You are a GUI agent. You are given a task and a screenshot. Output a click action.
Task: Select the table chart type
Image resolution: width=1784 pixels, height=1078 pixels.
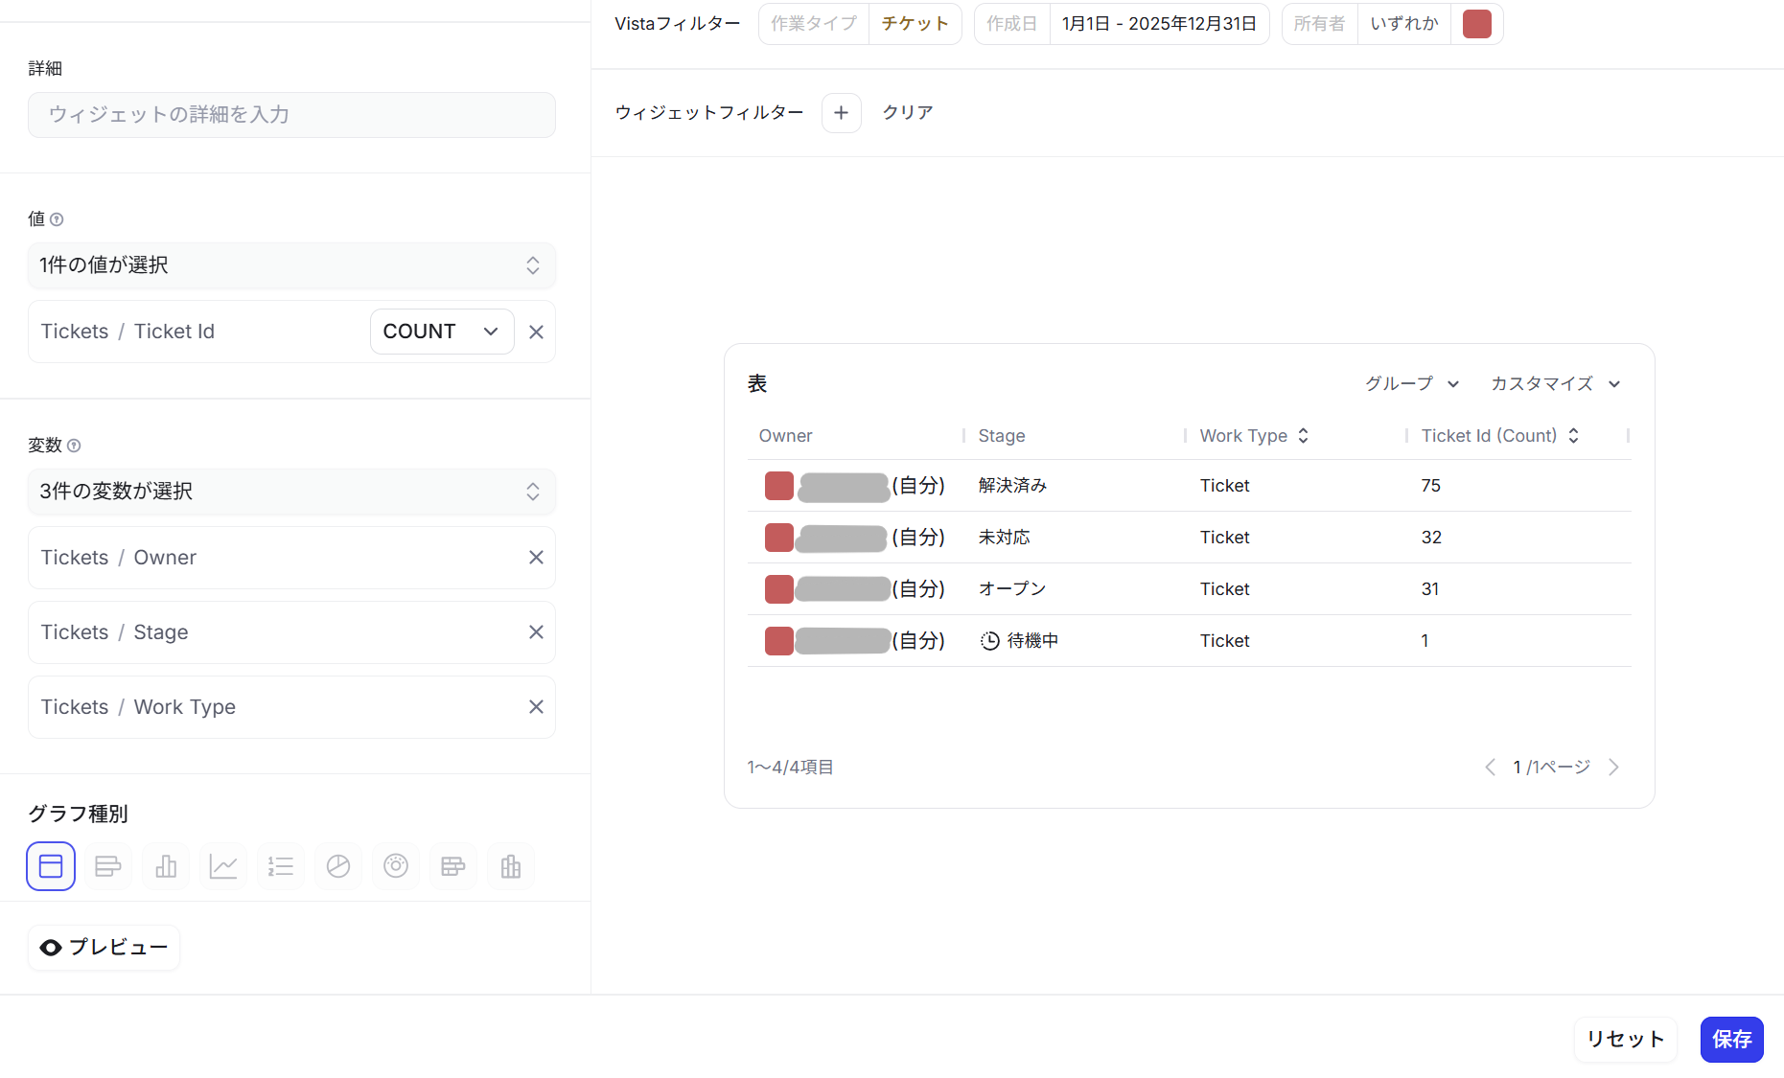pos(51,865)
